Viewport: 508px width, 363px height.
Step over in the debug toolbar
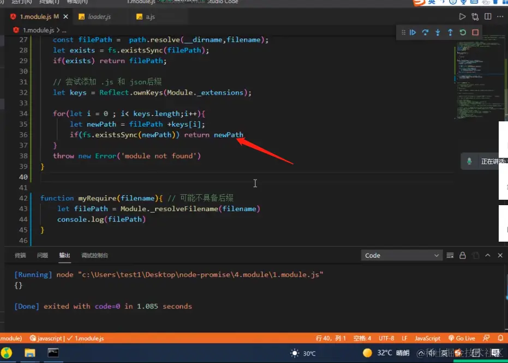tap(425, 32)
